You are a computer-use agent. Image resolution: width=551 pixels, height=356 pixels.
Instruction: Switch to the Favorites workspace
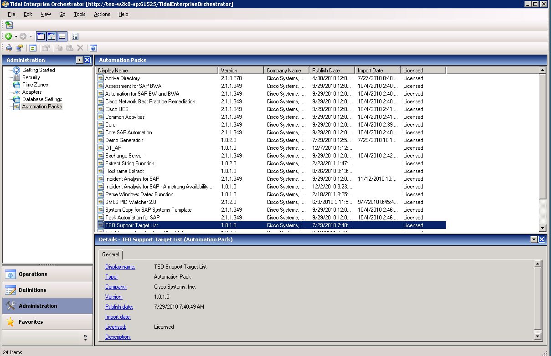click(47, 322)
